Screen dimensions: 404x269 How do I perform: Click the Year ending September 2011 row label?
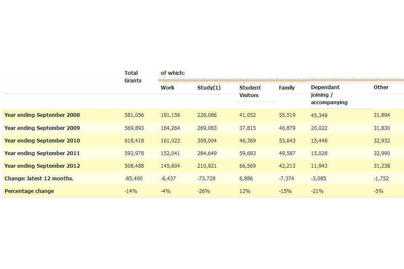(x=42, y=153)
